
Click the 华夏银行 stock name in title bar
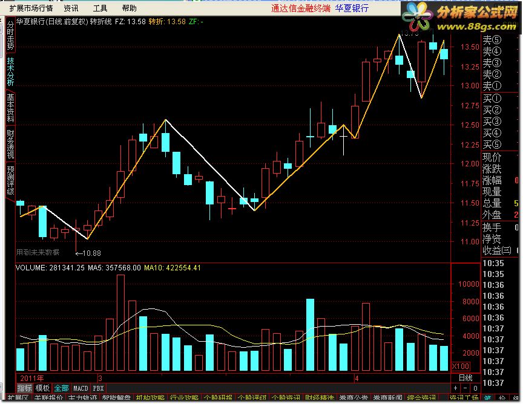(352, 8)
